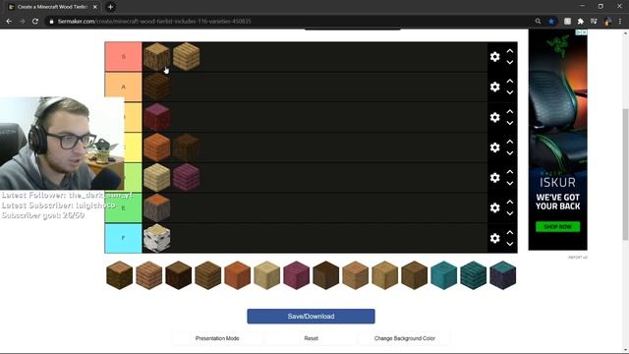The height and width of the screenshot is (354, 629).
Task: Select the acacia log block in E tier
Action: coord(157,207)
